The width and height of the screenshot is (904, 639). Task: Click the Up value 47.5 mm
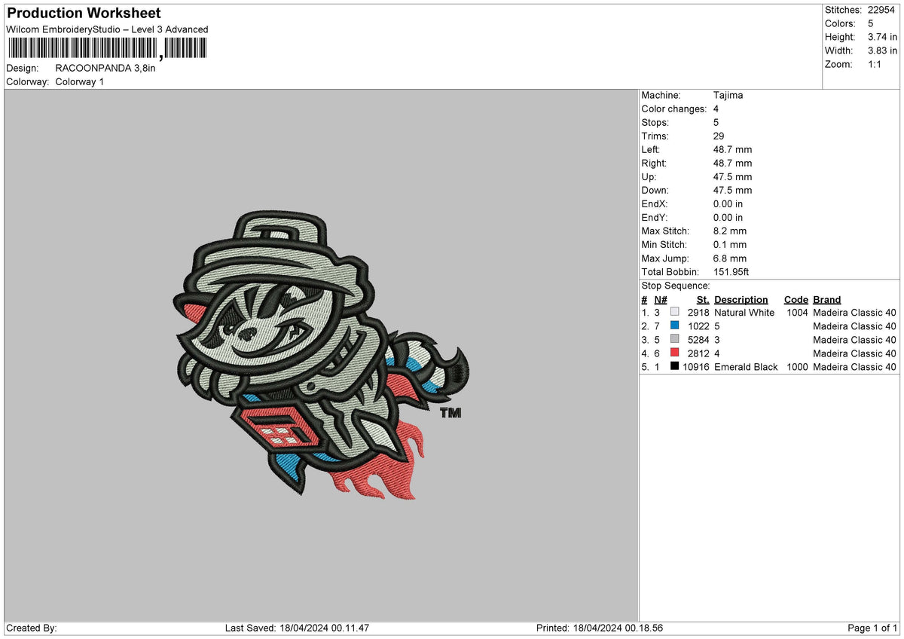732,176
